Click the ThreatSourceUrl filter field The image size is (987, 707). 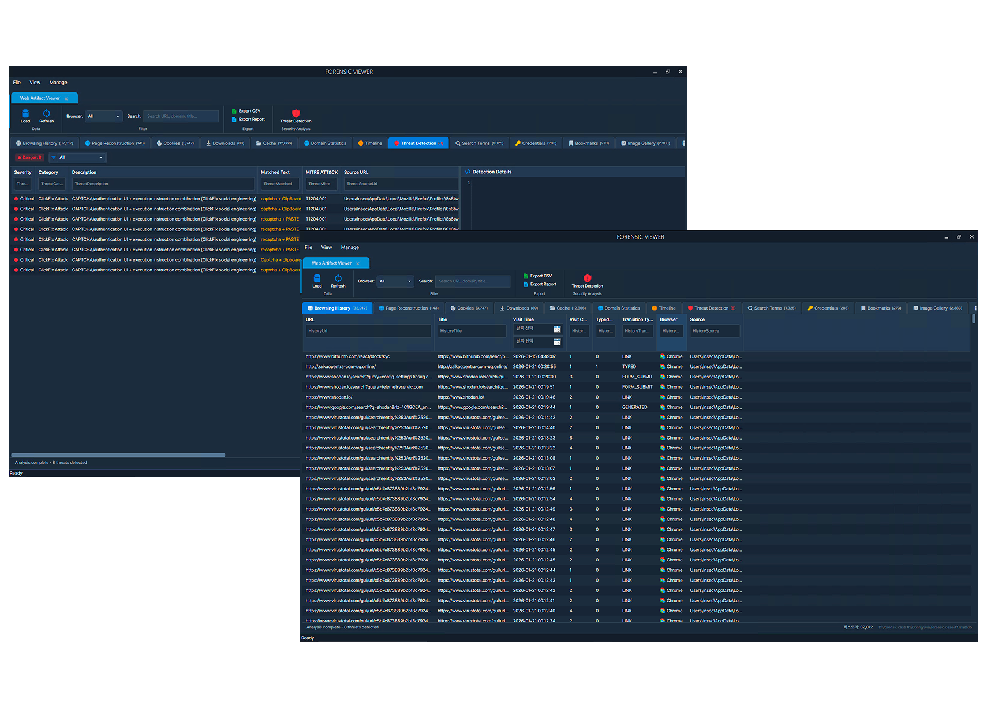(401, 184)
